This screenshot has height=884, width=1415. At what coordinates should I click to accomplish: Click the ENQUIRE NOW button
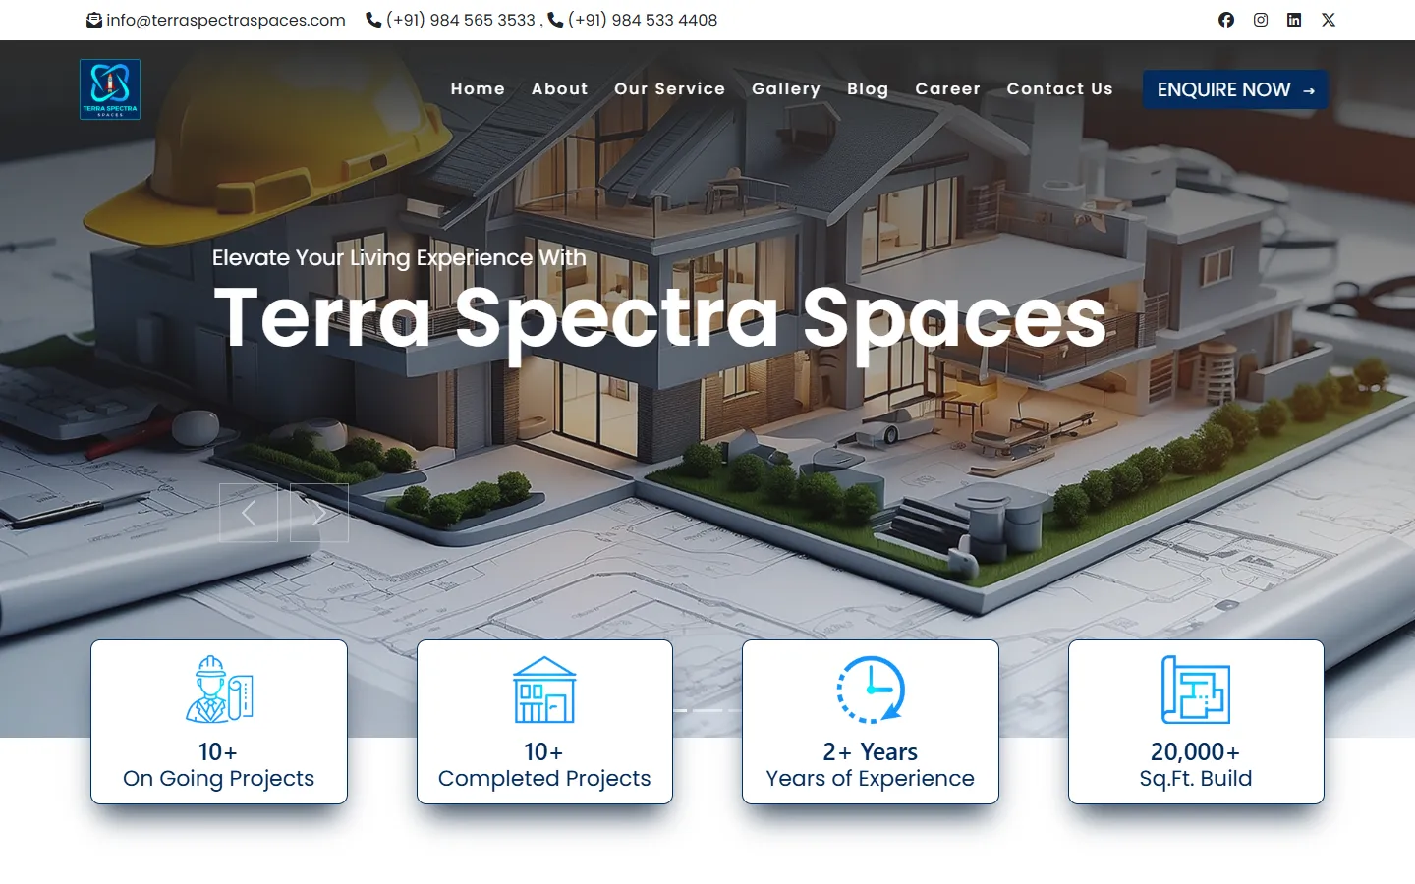click(x=1235, y=89)
